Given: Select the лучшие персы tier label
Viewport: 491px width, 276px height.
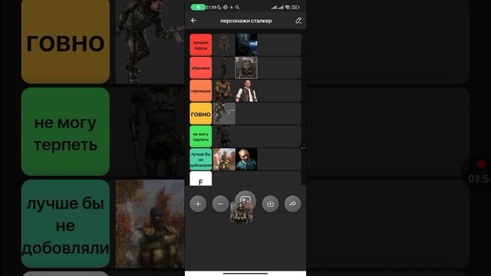Looking at the screenshot, I should coord(201,45).
